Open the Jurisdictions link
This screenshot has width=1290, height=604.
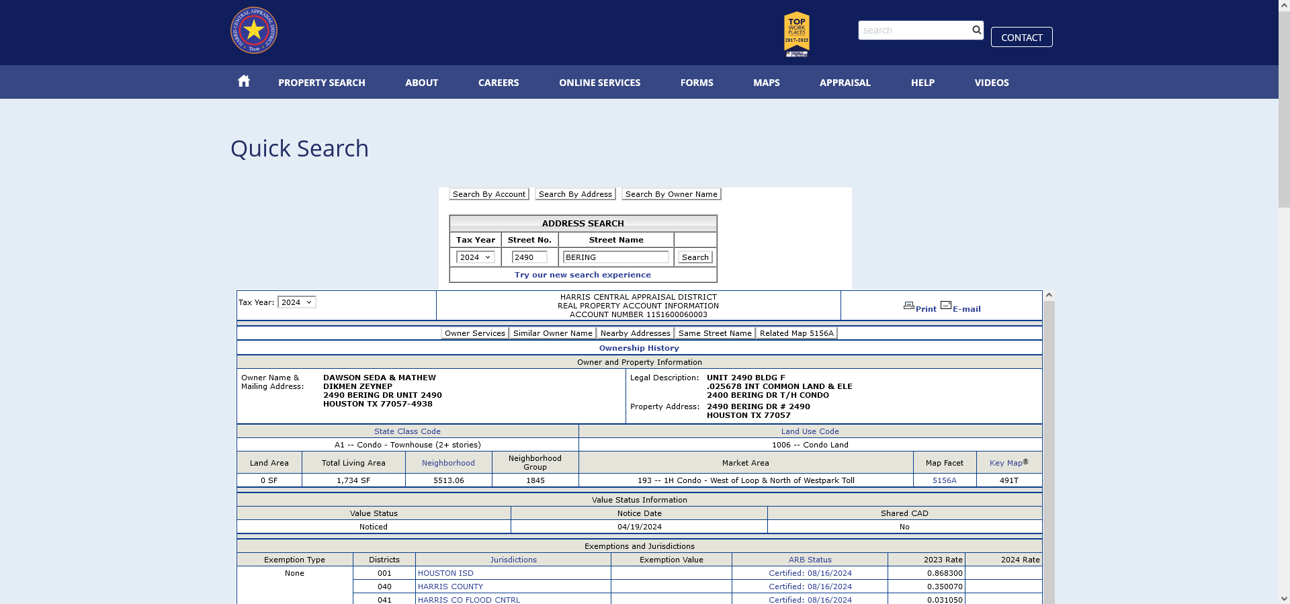pyautogui.click(x=513, y=560)
